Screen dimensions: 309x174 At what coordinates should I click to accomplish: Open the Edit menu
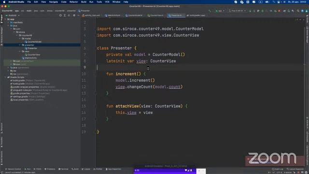click(x=36, y=2)
